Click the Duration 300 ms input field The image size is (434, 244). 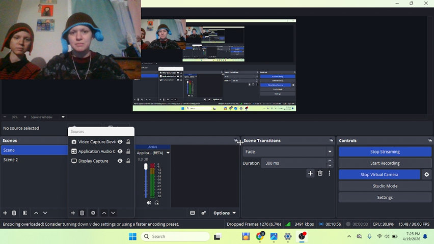(x=293, y=163)
